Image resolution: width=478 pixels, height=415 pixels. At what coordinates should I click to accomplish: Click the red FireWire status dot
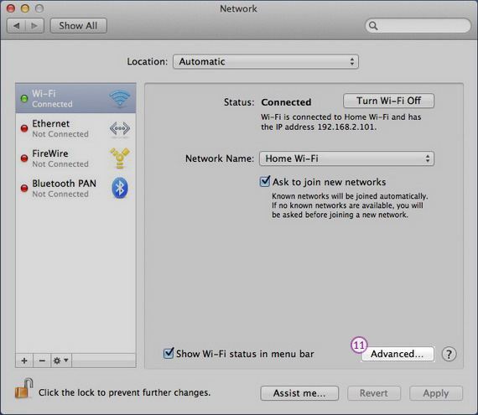coord(24,158)
